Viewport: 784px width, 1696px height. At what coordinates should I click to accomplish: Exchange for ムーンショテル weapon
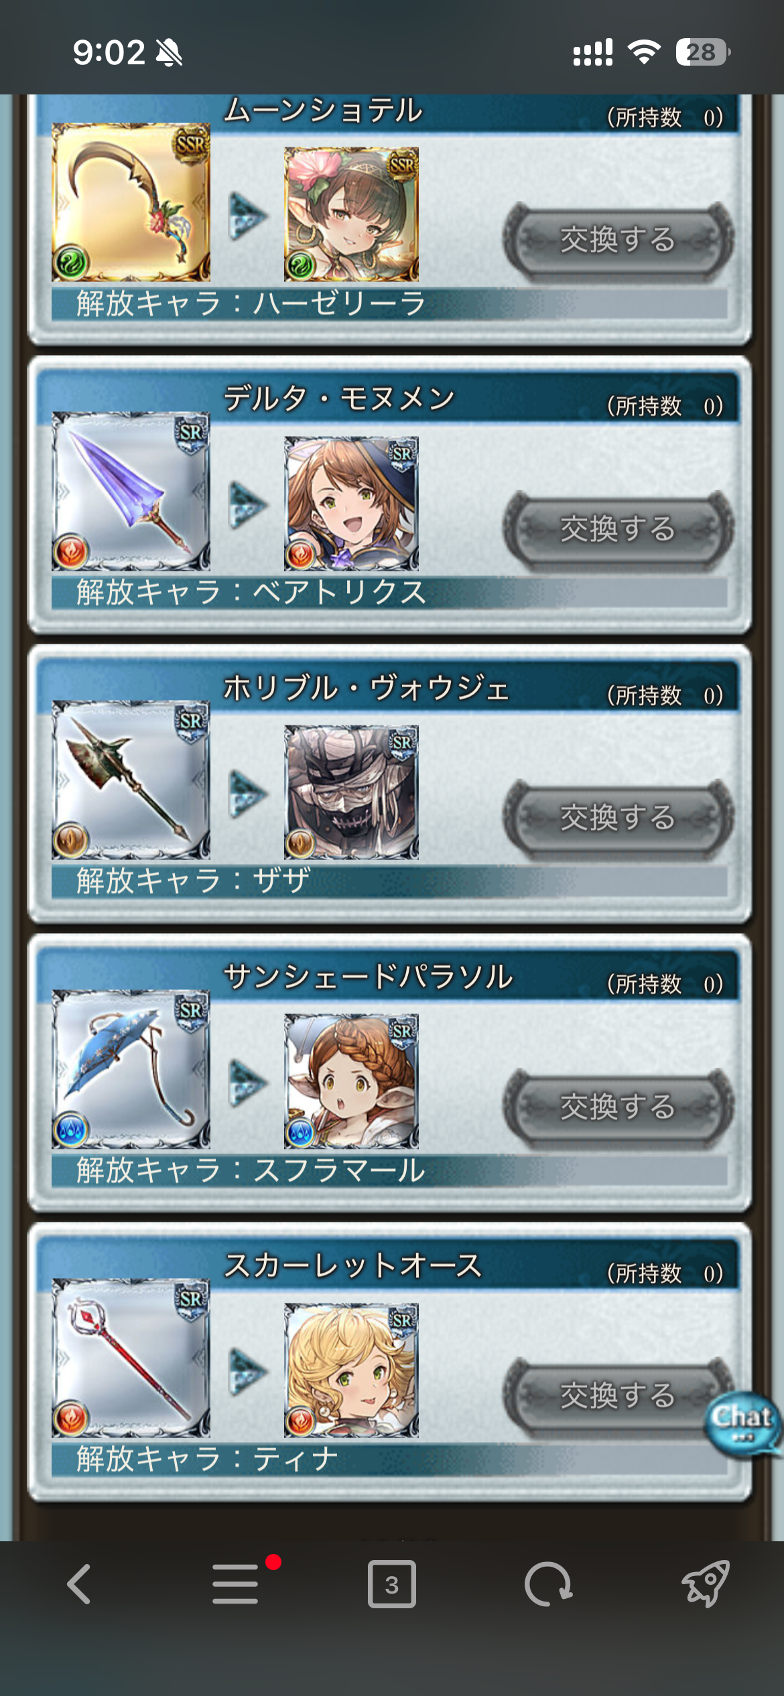pyautogui.click(x=618, y=240)
